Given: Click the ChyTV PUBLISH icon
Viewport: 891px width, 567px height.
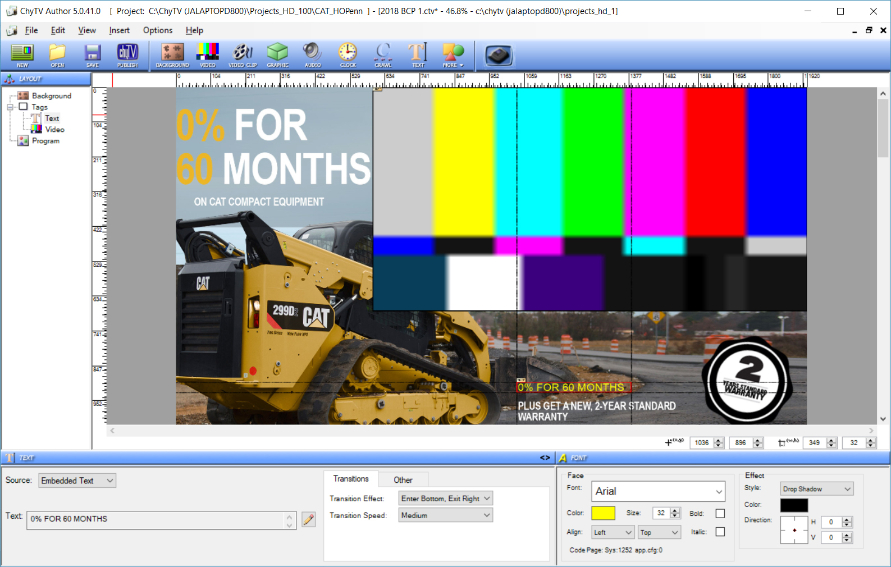Looking at the screenshot, I should (x=127, y=55).
